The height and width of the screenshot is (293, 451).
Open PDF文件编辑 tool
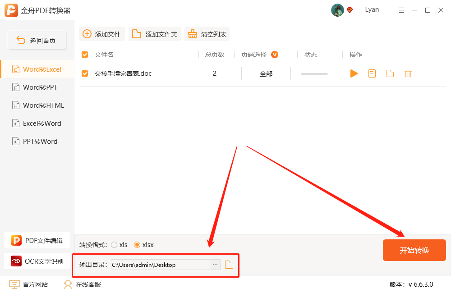tap(37, 240)
